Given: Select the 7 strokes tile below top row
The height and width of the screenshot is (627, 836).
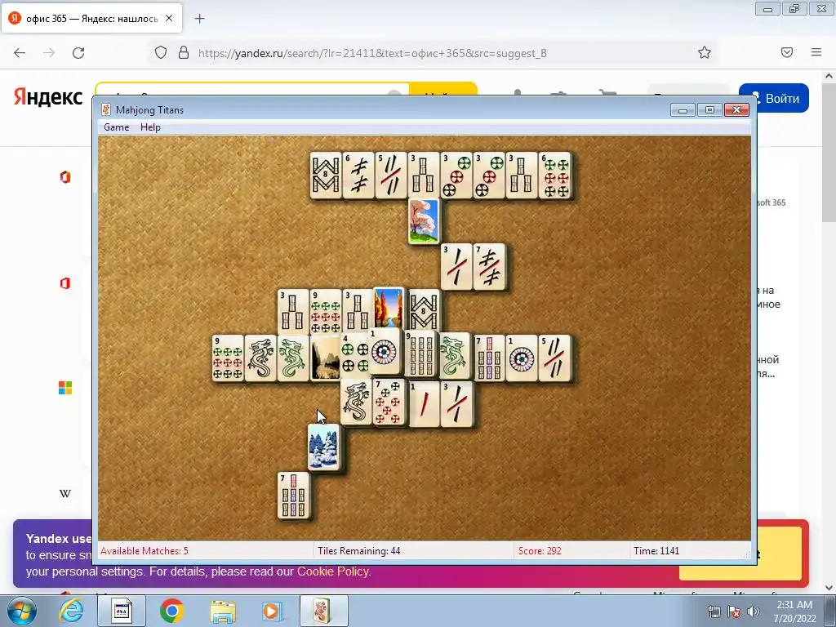Looking at the screenshot, I should 490,267.
